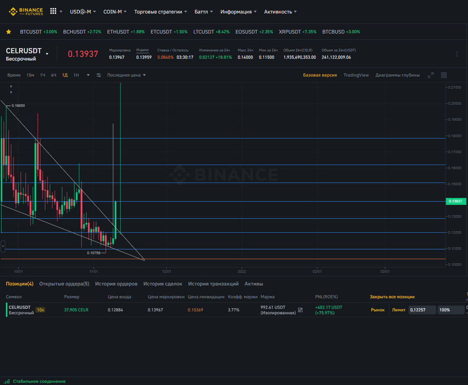
Task: Click Стабильное соединение status text
Action: [39, 382]
